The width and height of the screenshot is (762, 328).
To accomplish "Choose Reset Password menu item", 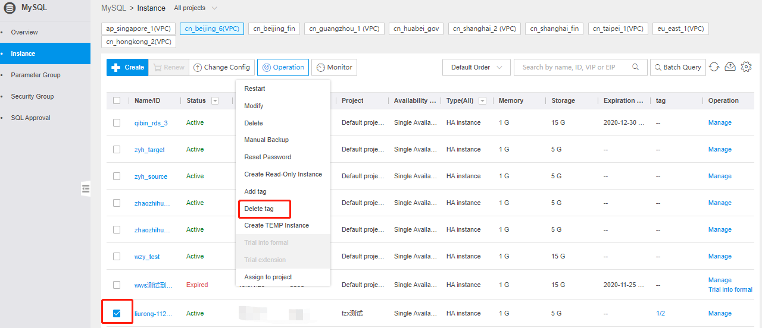I will pyautogui.click(x=283, y=157).
